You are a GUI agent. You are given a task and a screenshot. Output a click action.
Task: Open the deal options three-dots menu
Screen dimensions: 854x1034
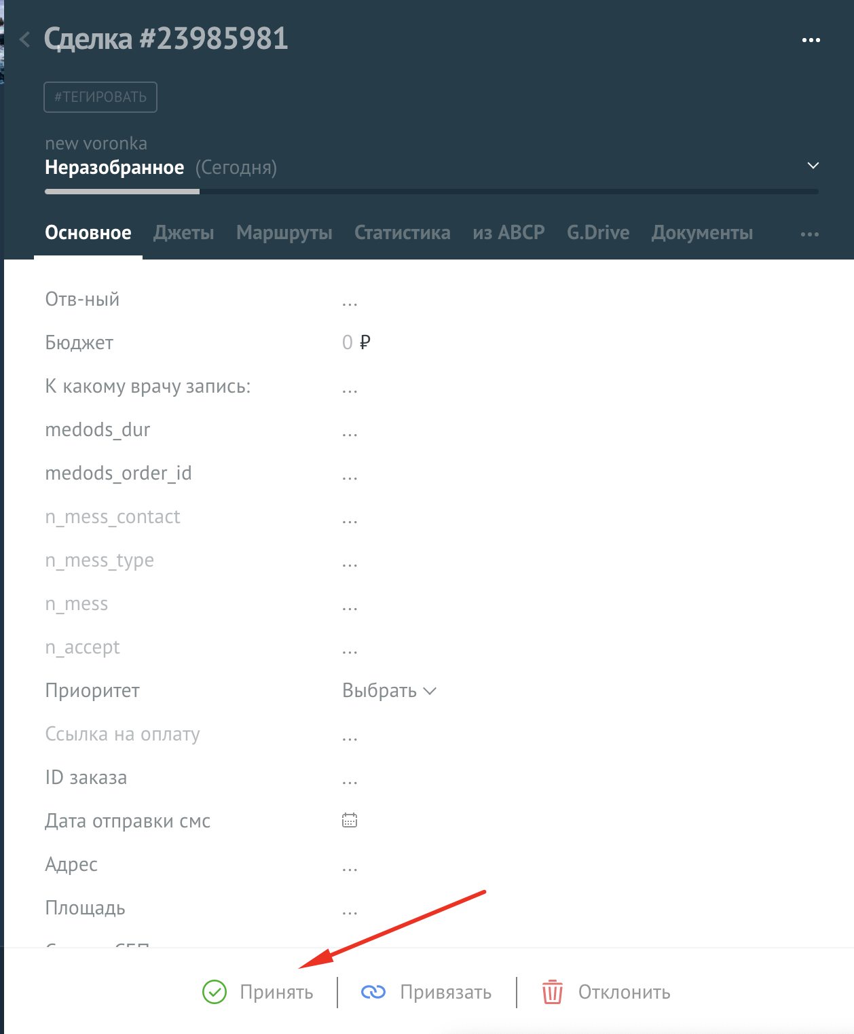click(x=811, y=40)
